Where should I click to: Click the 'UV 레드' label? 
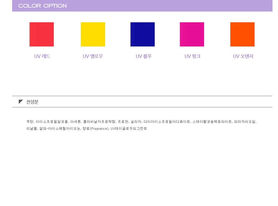coord(42,56)
